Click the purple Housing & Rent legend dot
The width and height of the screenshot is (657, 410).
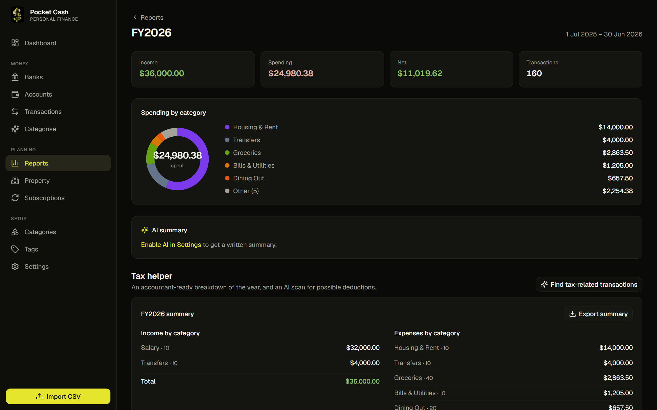227,127
